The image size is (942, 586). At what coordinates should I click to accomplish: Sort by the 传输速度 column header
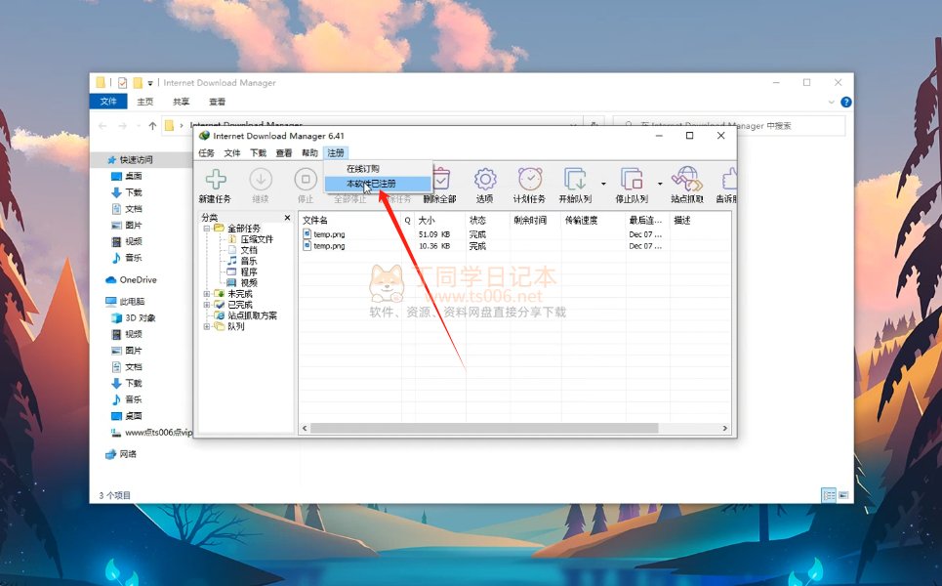pyautogui.click(x=593, y=220)
